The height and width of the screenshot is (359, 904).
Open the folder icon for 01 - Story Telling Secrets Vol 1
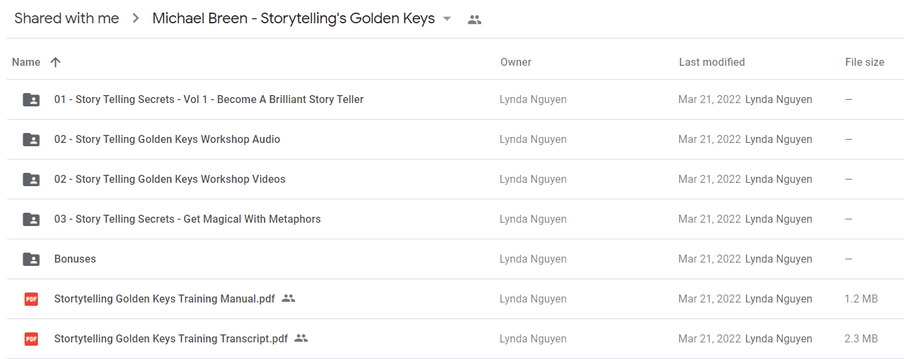coord(31,100)
